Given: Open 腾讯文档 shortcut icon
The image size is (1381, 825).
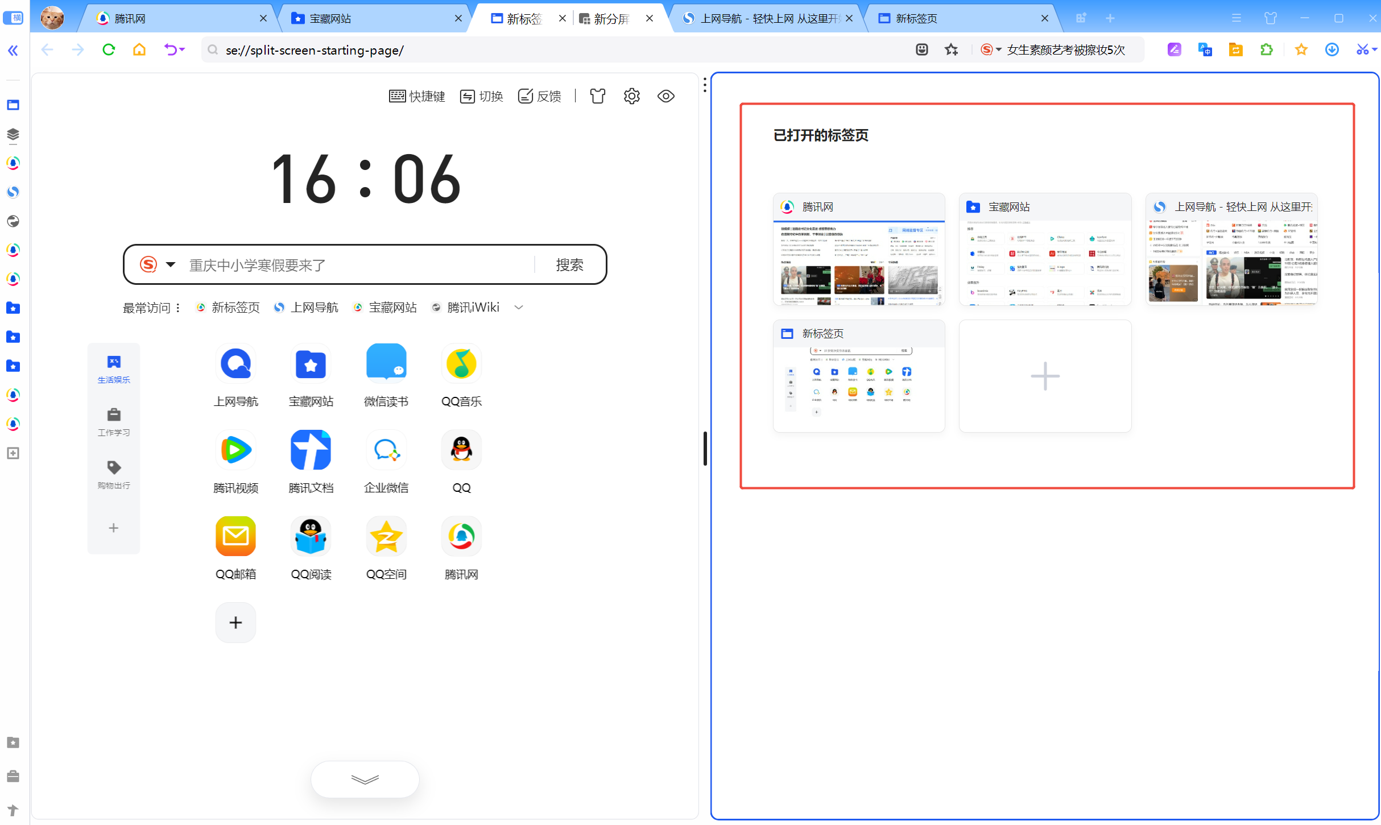Looking at the screenshot, I should pyautogui.click(x=311, y=450).
